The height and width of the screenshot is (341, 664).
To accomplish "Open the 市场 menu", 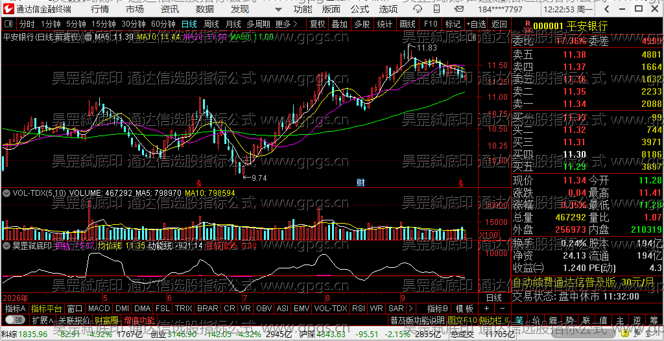I will pyautogui.click(x=135, y=9).
